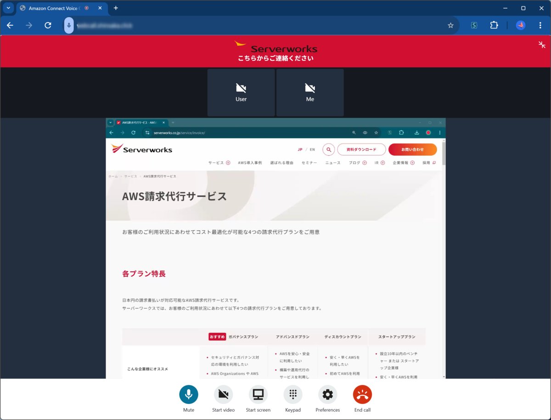
Task: Open ニュース nav item
Action: (x=333, y=163)
